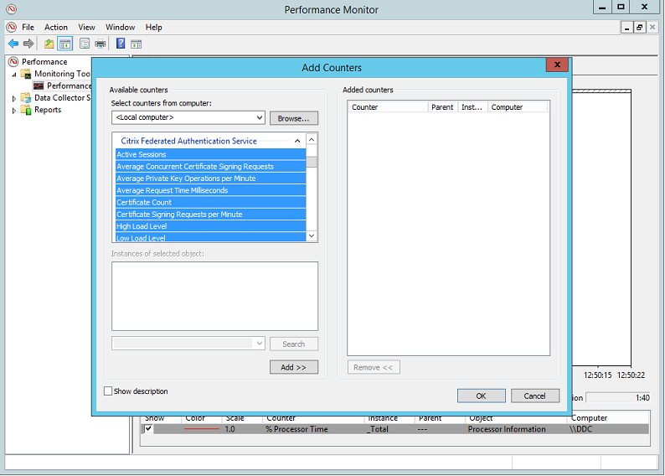Select the Certificate Count counter
This screenshot has height=476, width=665.
pyautogui.click(x=144, y=203)
